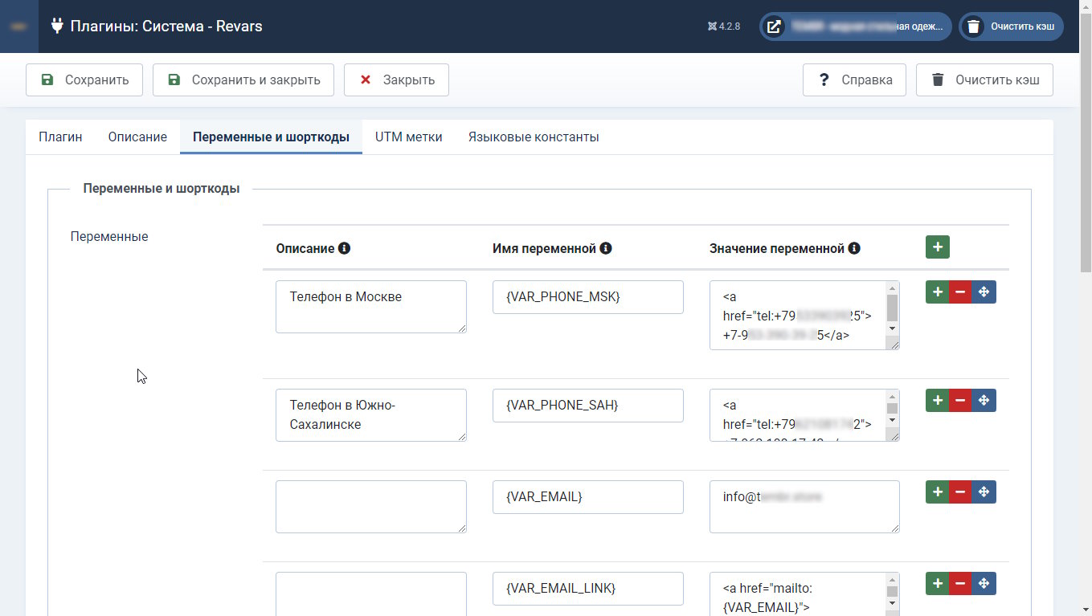Viewport: 1092px width, 616px height.
Task: Add row after VAR_EMAIL variable
Action: click(x=937, y=492)
